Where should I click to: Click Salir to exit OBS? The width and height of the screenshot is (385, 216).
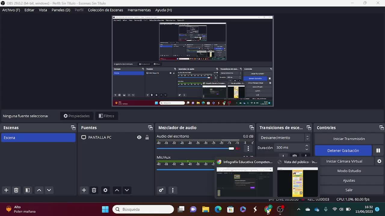(x=349, y=190)
